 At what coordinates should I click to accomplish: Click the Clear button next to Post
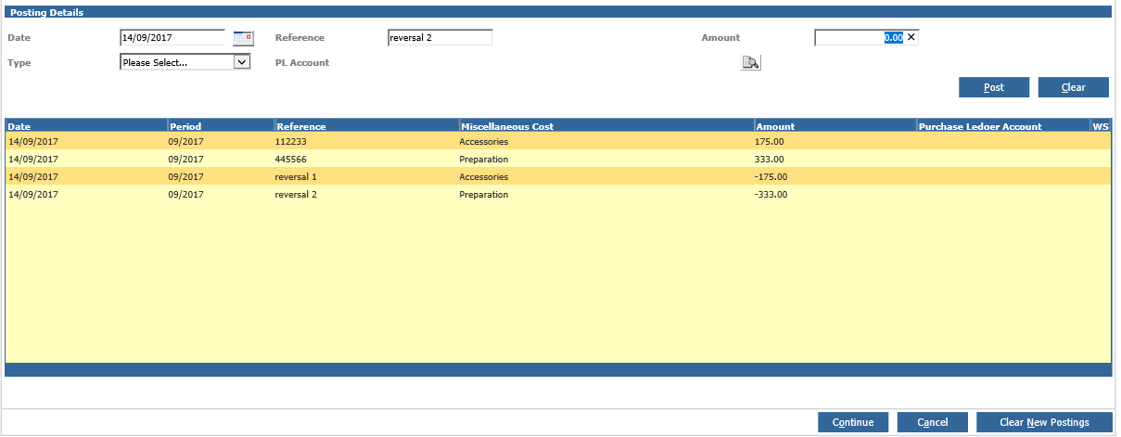(x=1074, y=87)
